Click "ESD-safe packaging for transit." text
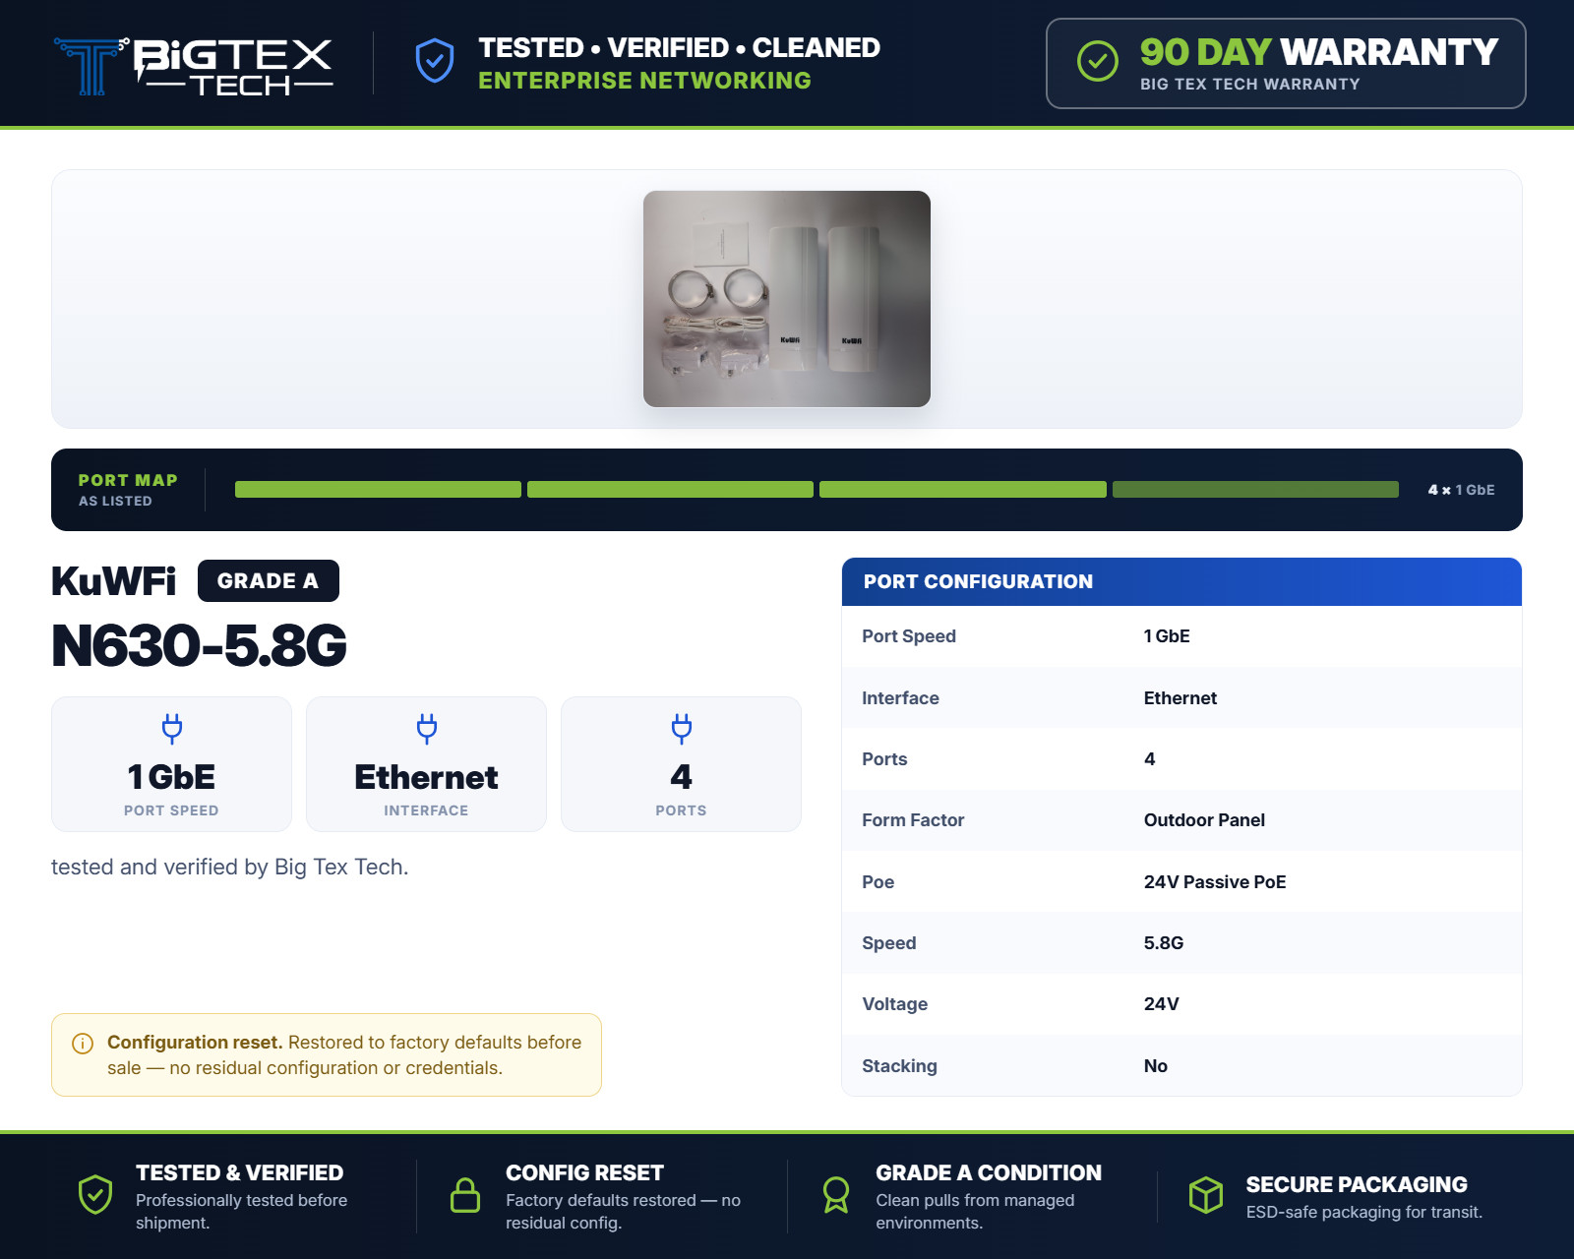This screenshot has height=1259, width=1574. point(1364,1212)
